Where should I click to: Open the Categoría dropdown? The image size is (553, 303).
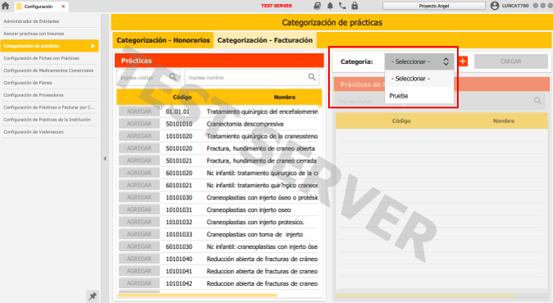click(419, 62)
